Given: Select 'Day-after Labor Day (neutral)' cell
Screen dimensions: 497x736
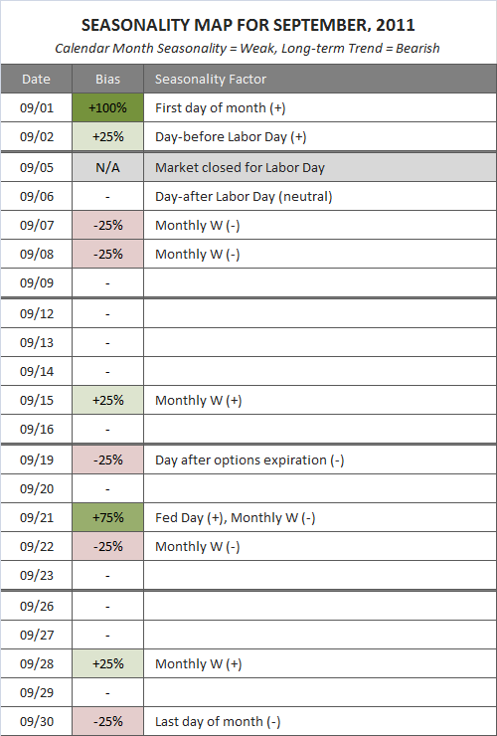Looking at the screenshot, I should tap(320, 196).
